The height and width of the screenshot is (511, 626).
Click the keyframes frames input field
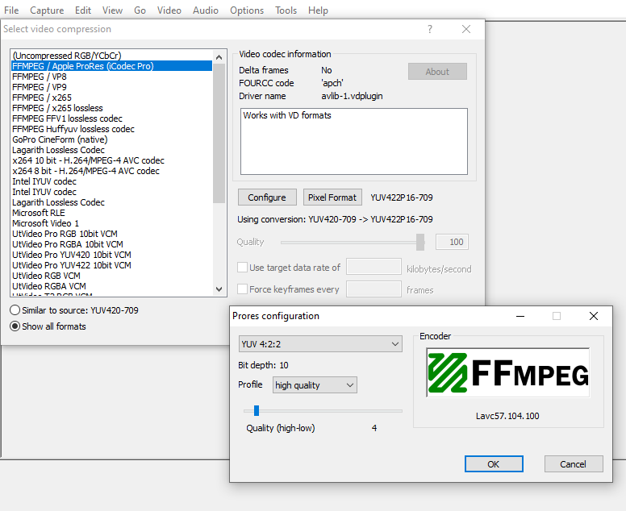click(x=374, y=289)
